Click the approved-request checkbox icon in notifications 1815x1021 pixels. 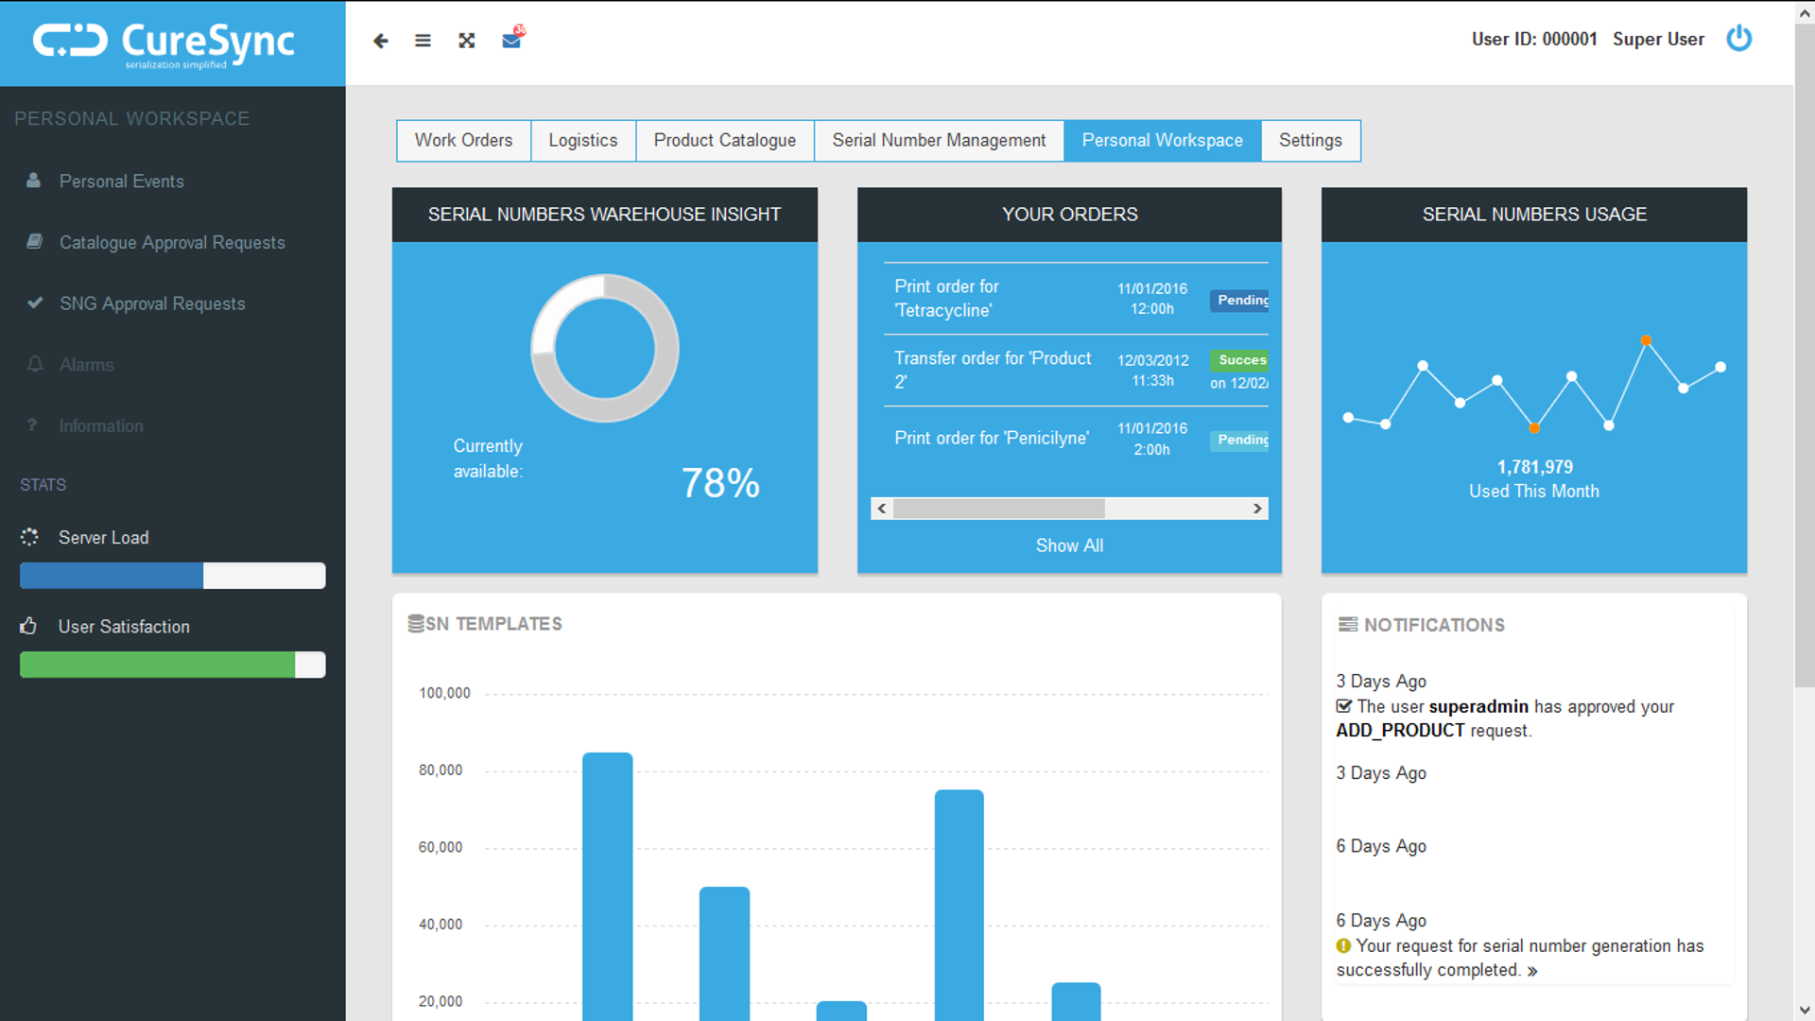coord(1343,706)
